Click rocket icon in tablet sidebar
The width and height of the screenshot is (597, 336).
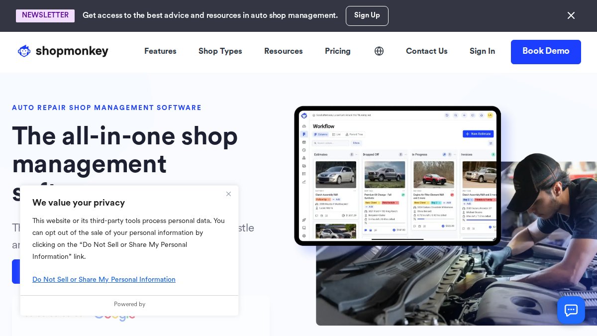click(x=304, y=220)
